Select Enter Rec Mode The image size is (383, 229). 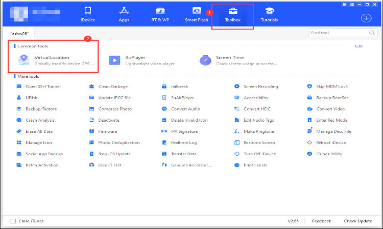tap(327, 120)
